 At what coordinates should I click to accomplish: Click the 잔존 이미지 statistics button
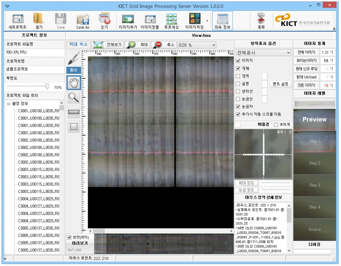tap(307, 85)
